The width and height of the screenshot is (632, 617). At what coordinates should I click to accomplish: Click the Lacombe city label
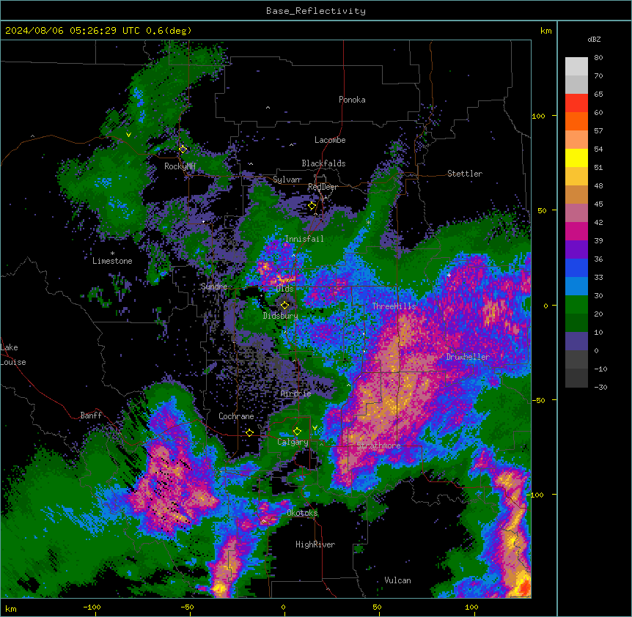click(x=330, y=140)
